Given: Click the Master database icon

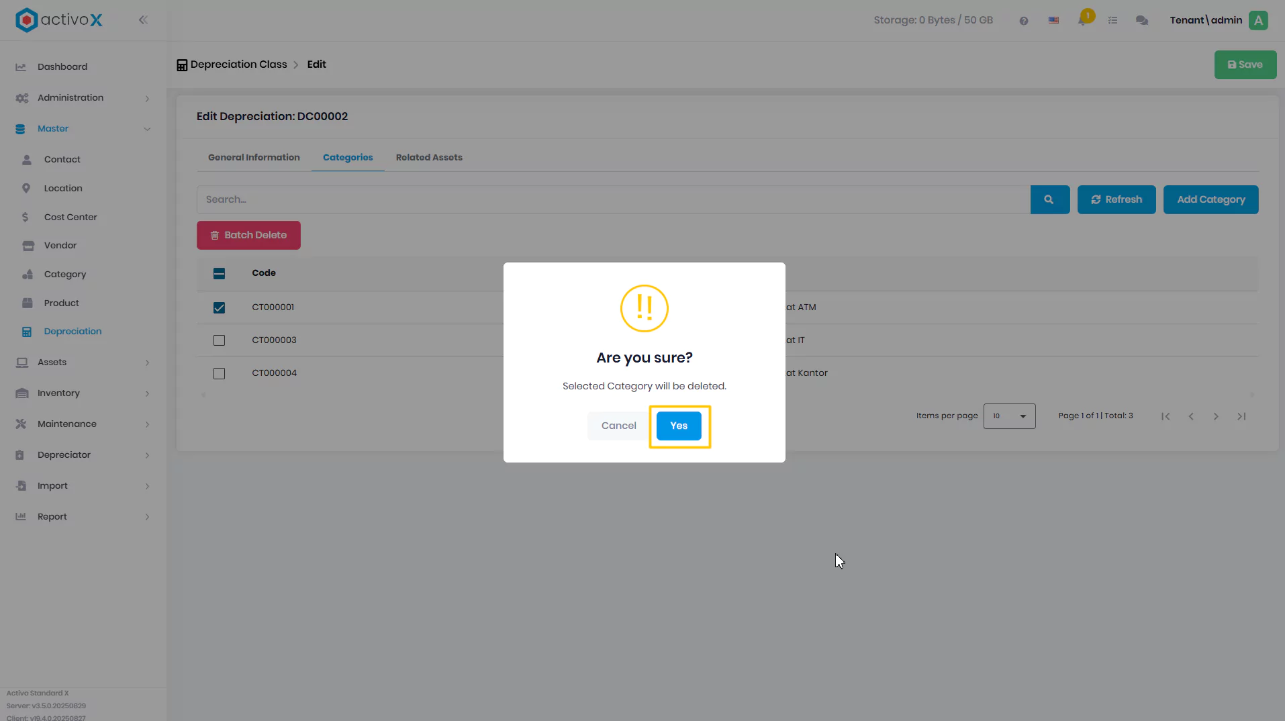Looking at the screenshot, I should (x=20, y=129).
